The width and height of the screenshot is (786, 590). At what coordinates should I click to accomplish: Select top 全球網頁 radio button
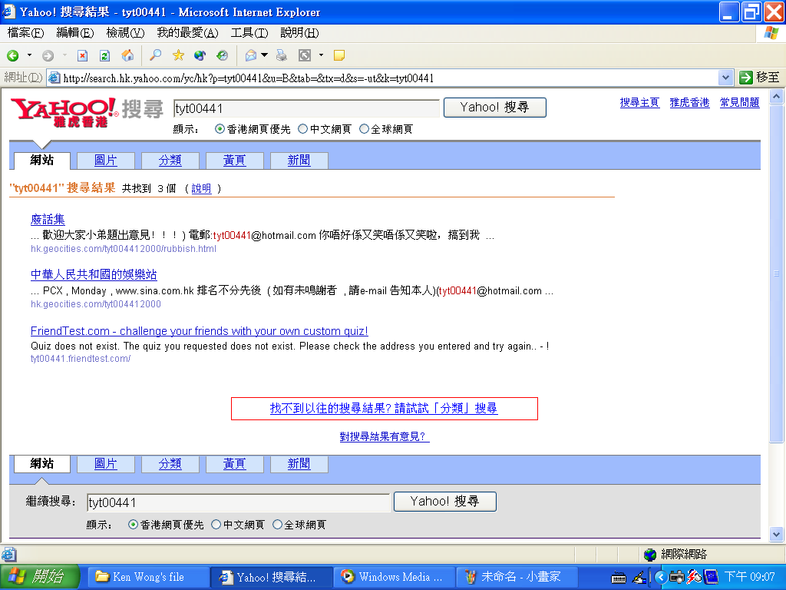tap(365, 129)
